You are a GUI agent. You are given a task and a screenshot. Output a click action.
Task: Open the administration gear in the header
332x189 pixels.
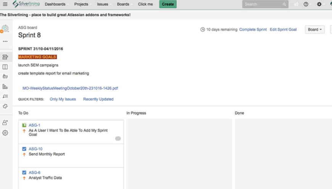pyautogui.click(x=319, y=4)
